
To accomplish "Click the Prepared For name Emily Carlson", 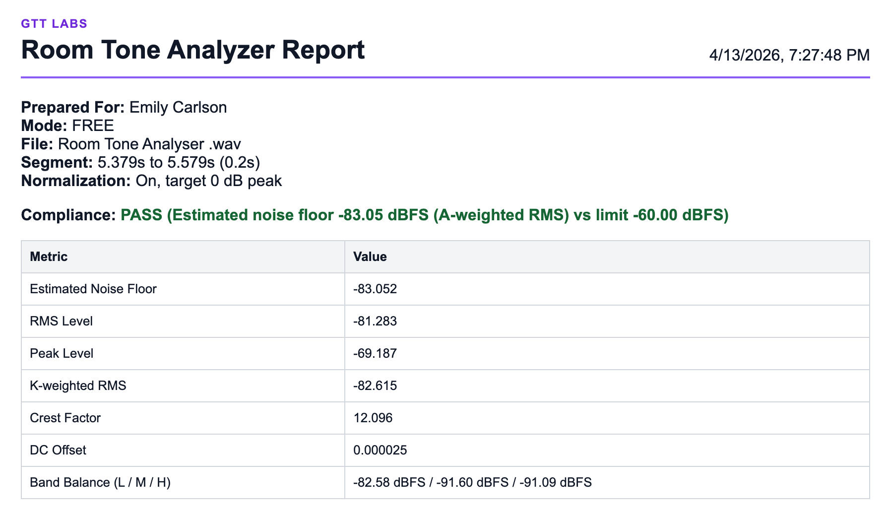I will [177, 107].
